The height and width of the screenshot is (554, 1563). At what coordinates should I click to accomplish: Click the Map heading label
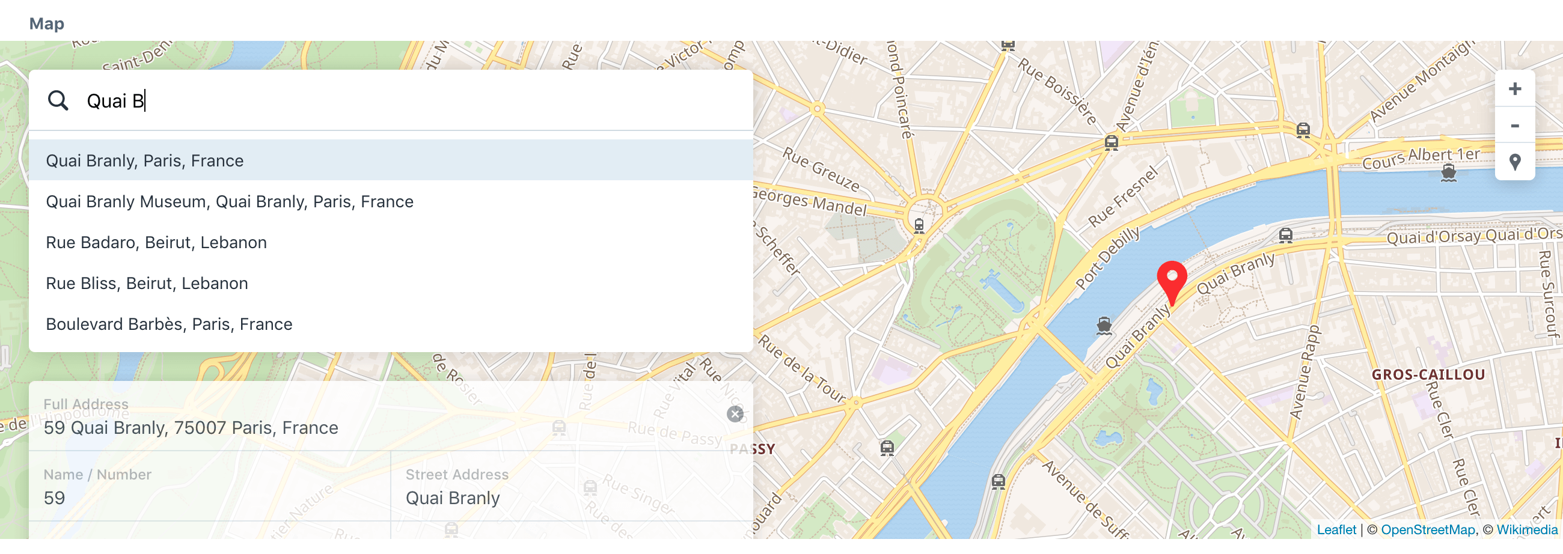click(x=47, y=23)
